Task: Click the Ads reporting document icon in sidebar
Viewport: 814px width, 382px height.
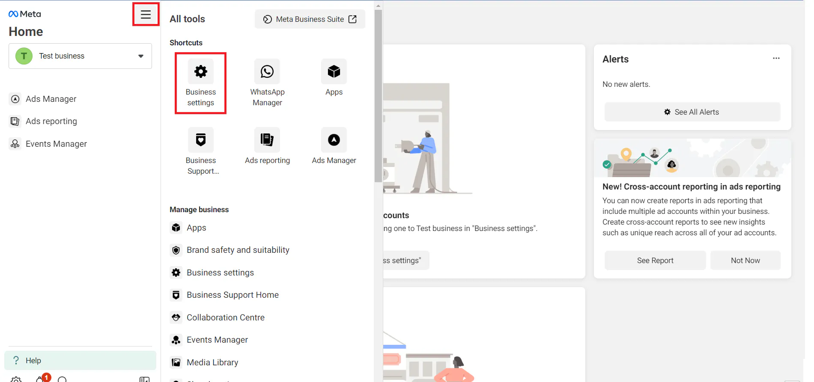Action: point(15,121)
